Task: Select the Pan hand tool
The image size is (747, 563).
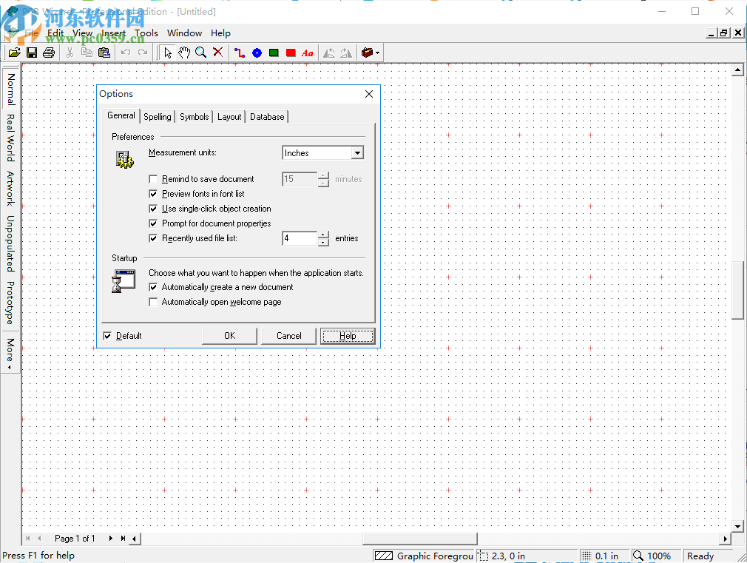Action: point(184,53)
